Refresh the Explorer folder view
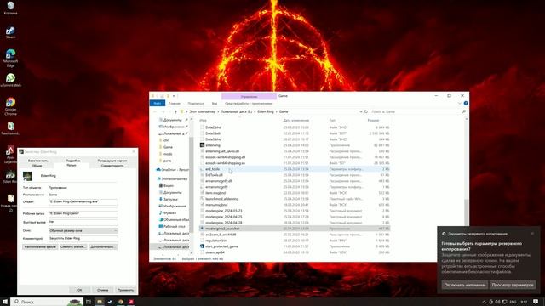 [366, 111]
